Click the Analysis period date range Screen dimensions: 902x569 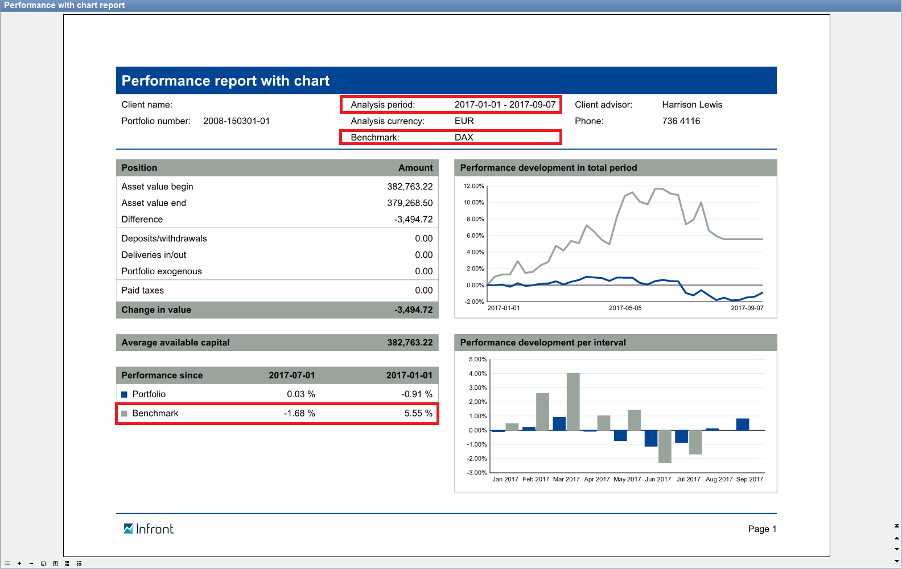[x=504, y=105]
